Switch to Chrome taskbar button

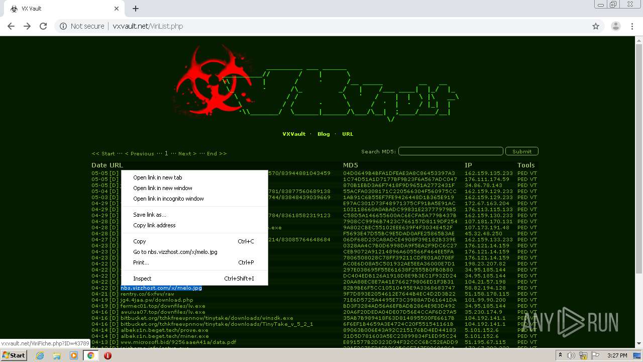tap(91, 355)
